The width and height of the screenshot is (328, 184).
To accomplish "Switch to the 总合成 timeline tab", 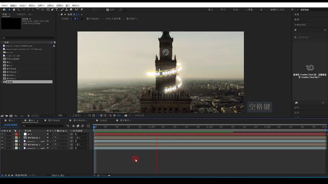I will [x=103, y=120].
